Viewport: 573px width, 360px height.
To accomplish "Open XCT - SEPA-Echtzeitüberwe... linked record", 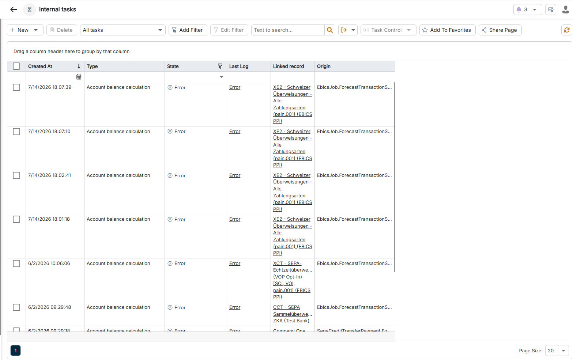I will 293,280.
